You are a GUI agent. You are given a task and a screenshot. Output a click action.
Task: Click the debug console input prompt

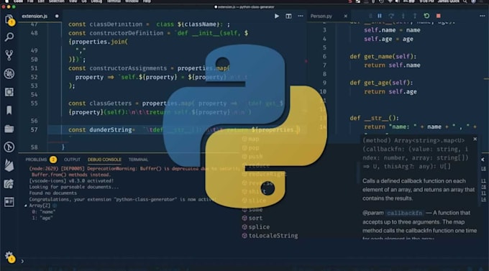[x=22, y=261]
